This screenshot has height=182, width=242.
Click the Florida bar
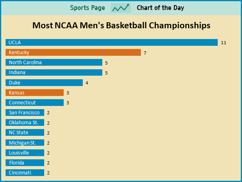click(25, 162)
